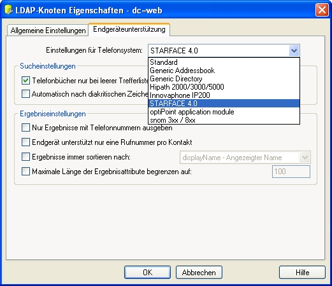Pick optiPoint application module option
The image size is (332, 286).
(224, 112)
